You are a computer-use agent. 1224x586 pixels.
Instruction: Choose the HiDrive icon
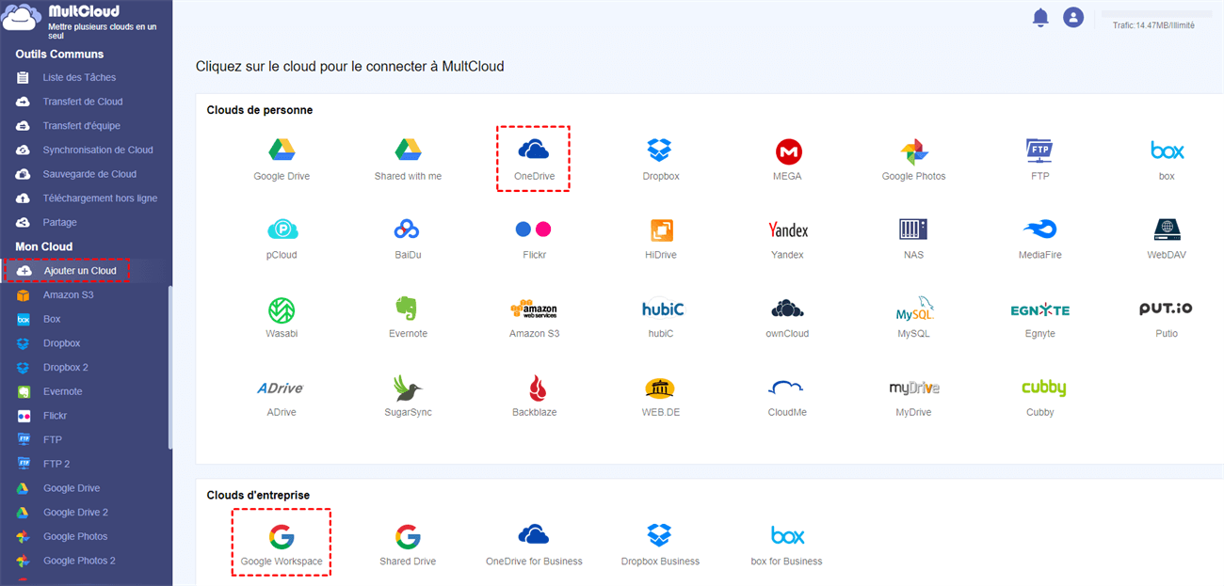tap(661, 230)
